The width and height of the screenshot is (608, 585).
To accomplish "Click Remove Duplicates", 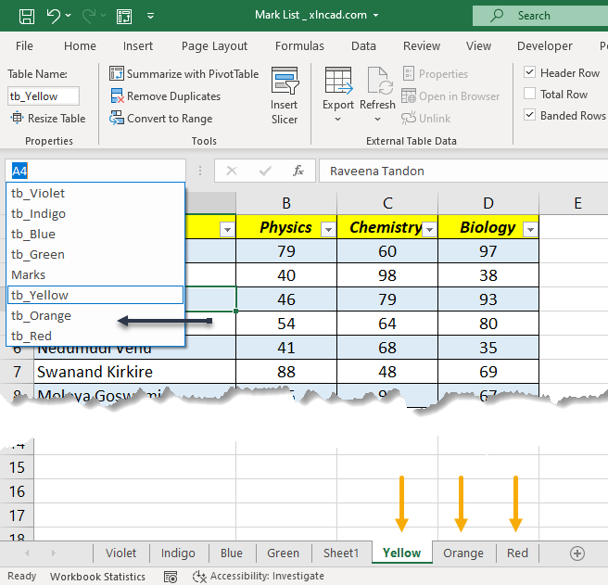I will point(165,95).
